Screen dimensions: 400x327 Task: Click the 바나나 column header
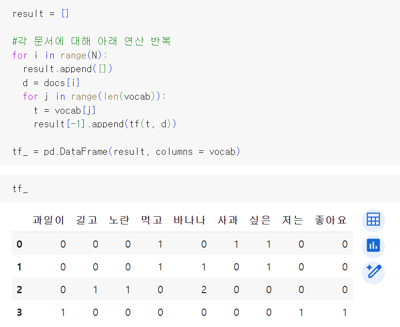pos(189,220)
